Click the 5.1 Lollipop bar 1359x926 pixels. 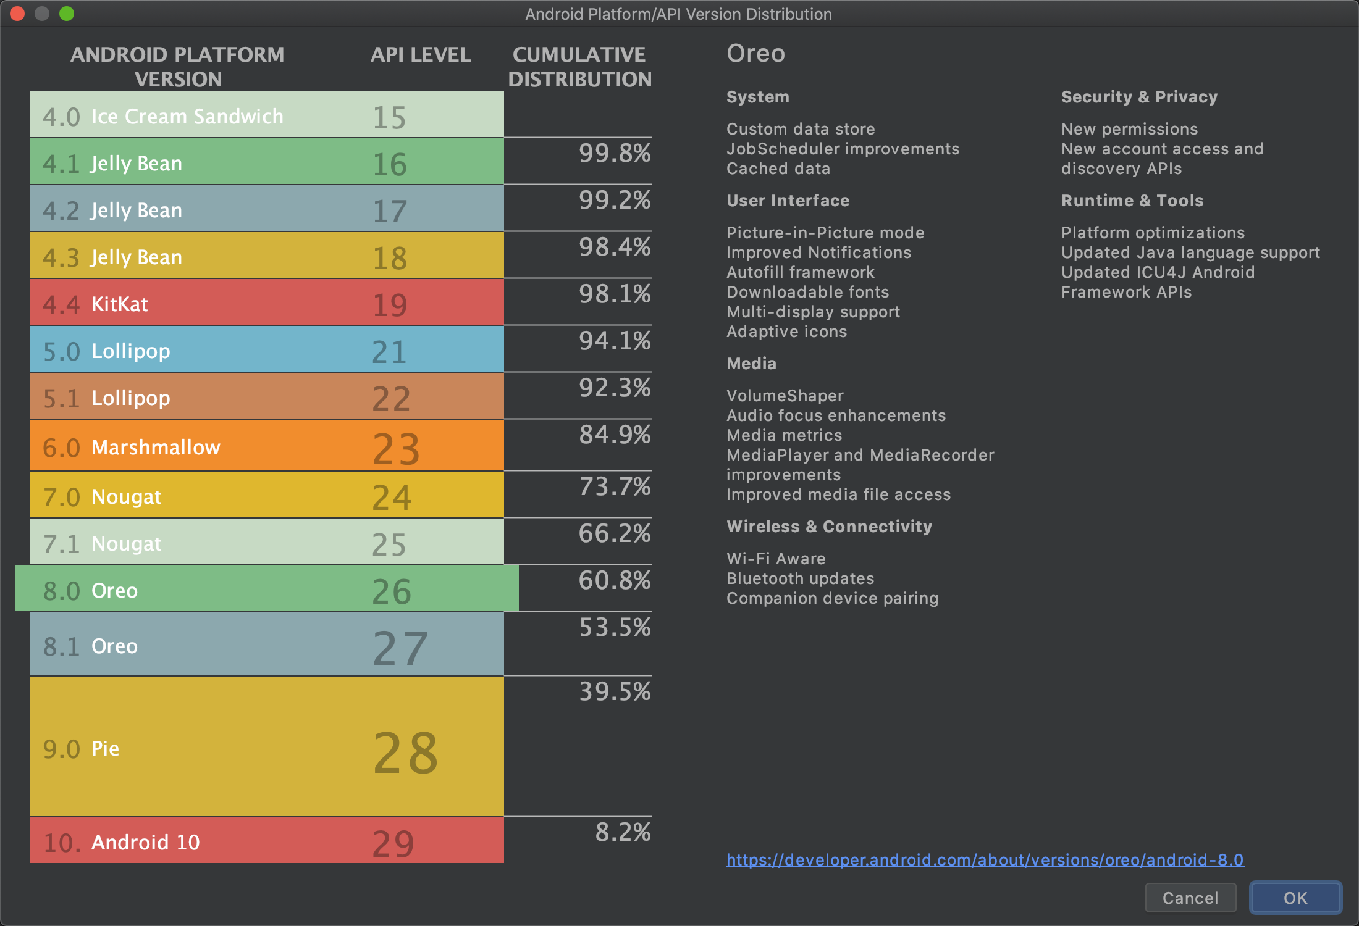click(x=266, y=397)
